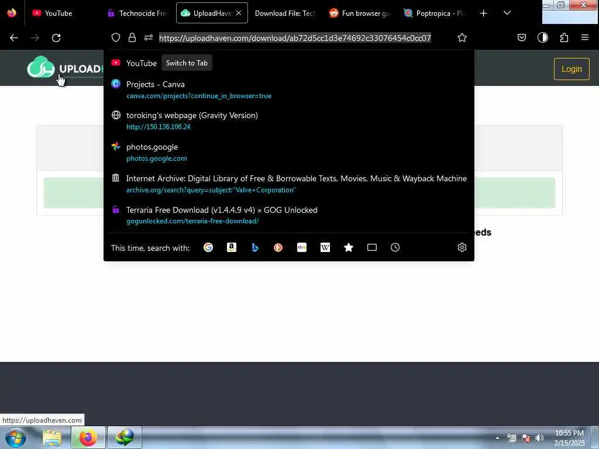Open the http://150.136.106.24 link
The image size is (599, 449).
pyautogui.click(x=158, y=127)
